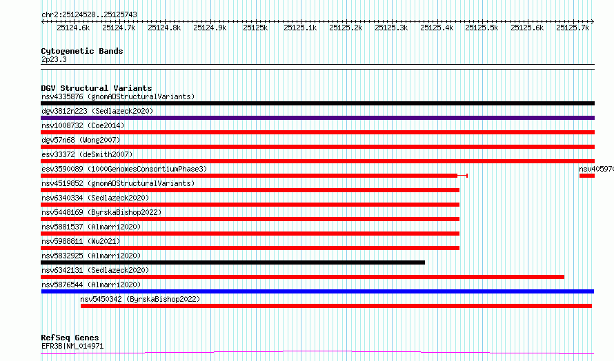
Task: Click the red bar of nsv5988811
Action: point(250,248)
